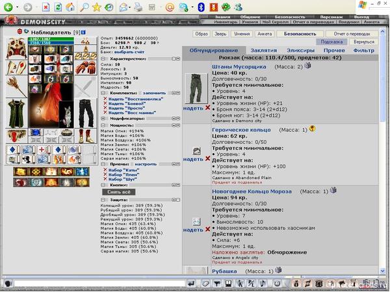Image resolution: width=390 pixels, height=292 pixels.
Task: Collapse the Кнопки section
Action: (x=103, y=185)
